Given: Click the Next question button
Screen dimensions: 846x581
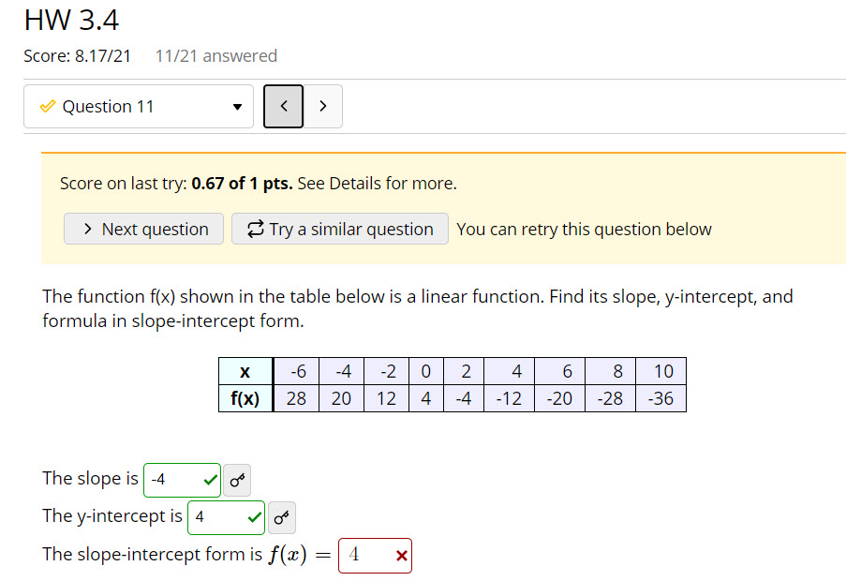Looking at the screenshot, I should click(143, 229).
